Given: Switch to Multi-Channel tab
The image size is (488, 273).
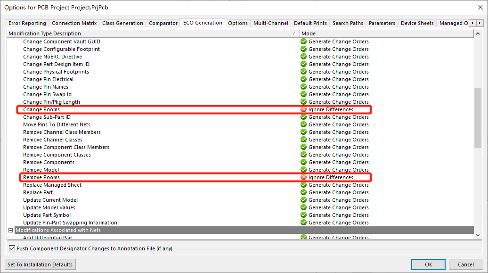Looking at the screenshot, I should 271,23.
